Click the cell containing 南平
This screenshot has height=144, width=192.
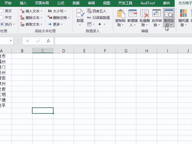(6, 105)
